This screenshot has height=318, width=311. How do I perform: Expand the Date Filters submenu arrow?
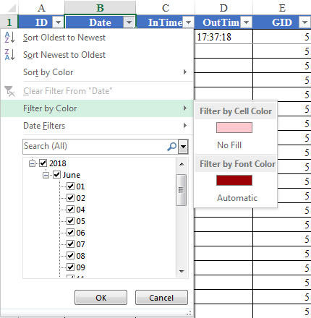coord(185,126)
